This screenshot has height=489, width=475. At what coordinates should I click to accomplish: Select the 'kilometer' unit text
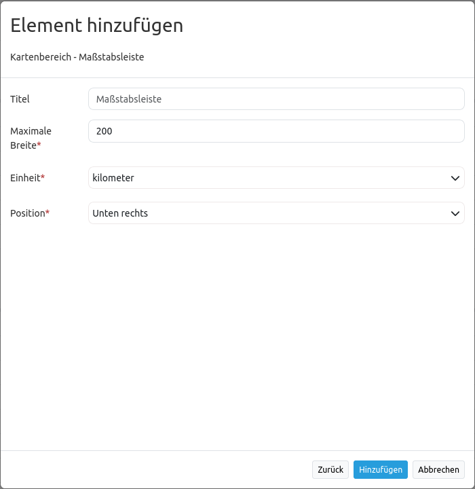(113, 178)
